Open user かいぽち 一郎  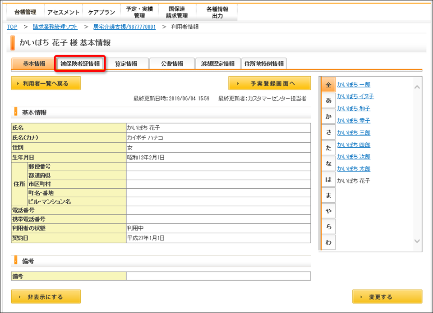pyautogui.click(x=354, y=84)
